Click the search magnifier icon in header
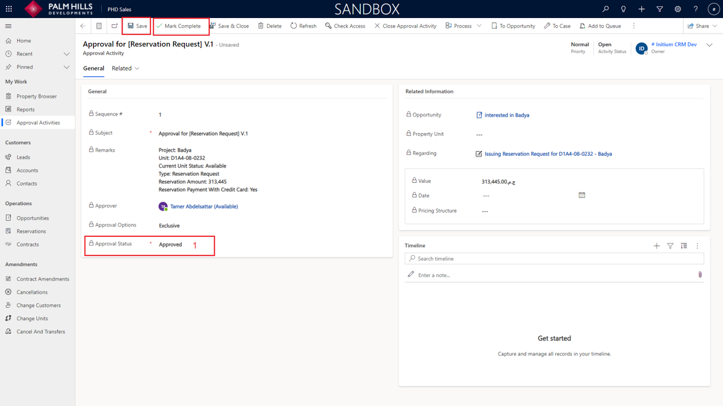Image resolution: width=723 pixels, height=406 pixels. click(x=605, y=9)
